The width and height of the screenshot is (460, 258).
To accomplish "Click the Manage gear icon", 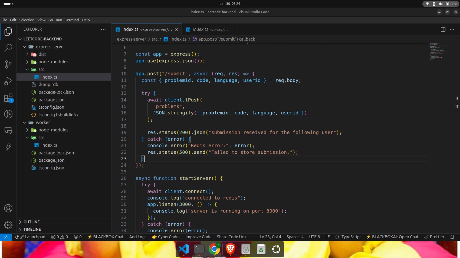I will 8,225.
